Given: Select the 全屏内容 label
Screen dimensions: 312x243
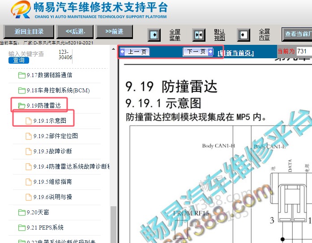Looking at the screenshot, I should (265, 35).
